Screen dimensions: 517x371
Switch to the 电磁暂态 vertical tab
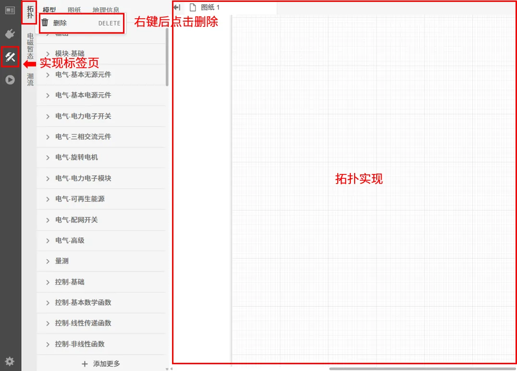[x=29, y=52]
